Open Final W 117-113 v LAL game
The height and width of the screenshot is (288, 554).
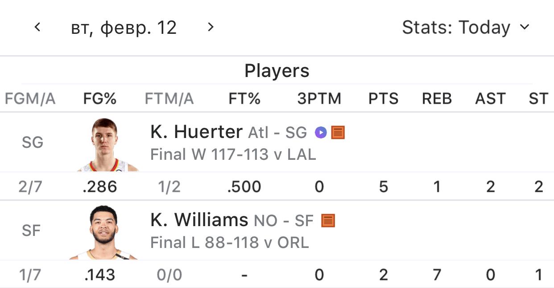233,154
